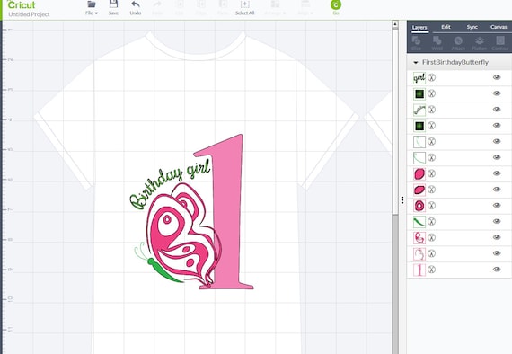Switch to the Layers tab

tap(419, 28)
